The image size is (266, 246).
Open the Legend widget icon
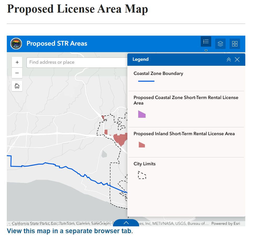point(206,42)
